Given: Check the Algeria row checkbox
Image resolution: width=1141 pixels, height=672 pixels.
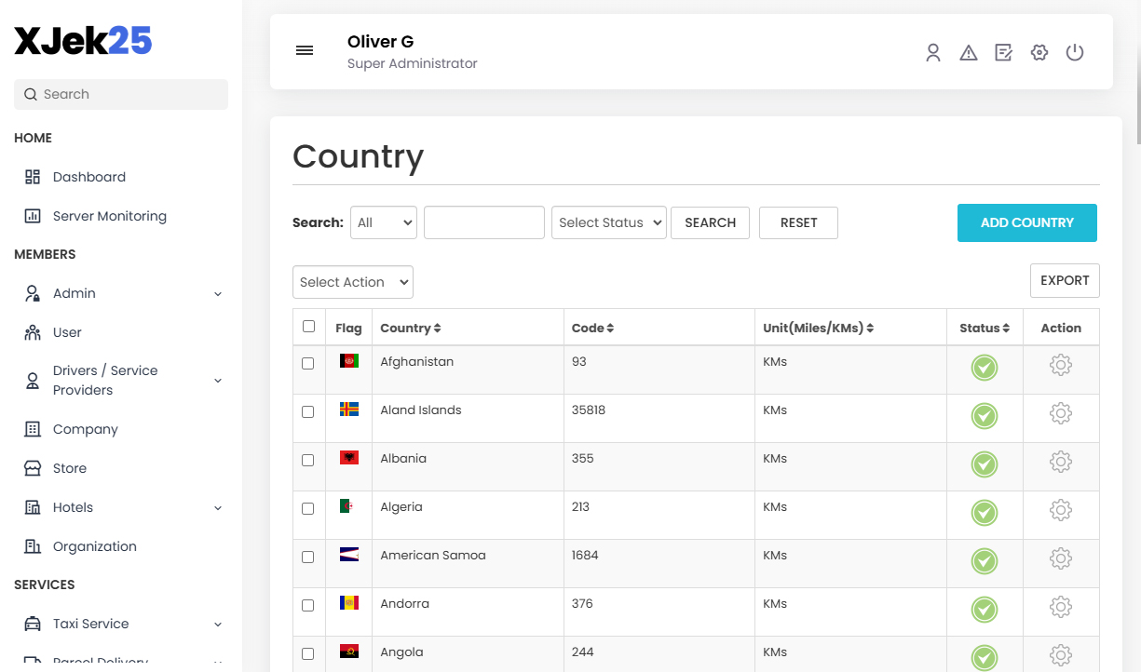Looking at the screenshot, I should pyautogui.click(x=308, y=509).
